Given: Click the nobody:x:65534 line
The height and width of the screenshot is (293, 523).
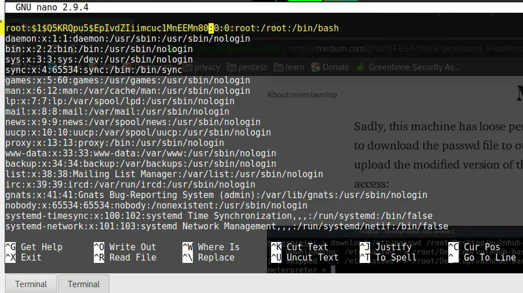Looking at the screenshot, I should [x=156, y=206].
